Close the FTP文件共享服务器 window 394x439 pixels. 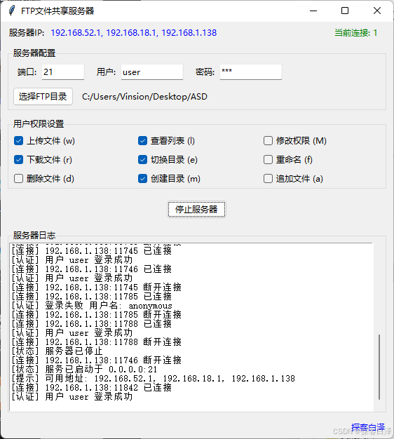click(377, 11)
